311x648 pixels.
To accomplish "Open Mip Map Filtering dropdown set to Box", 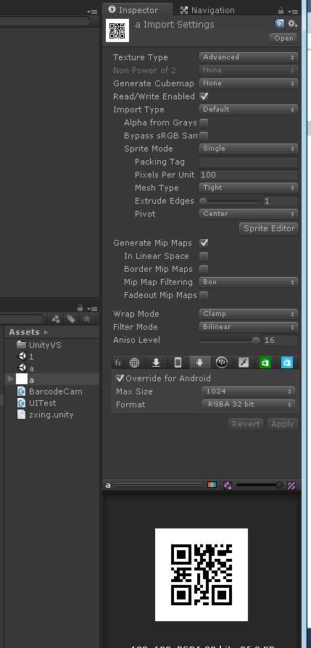I will (x=249, y=281).
